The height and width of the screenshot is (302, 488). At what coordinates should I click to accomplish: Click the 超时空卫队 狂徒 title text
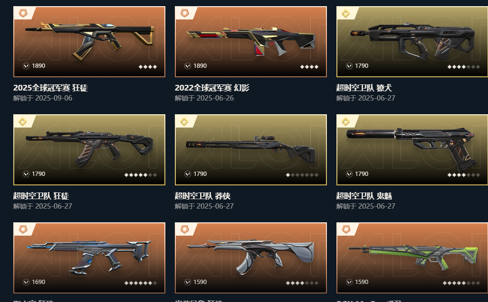point(41,196)
